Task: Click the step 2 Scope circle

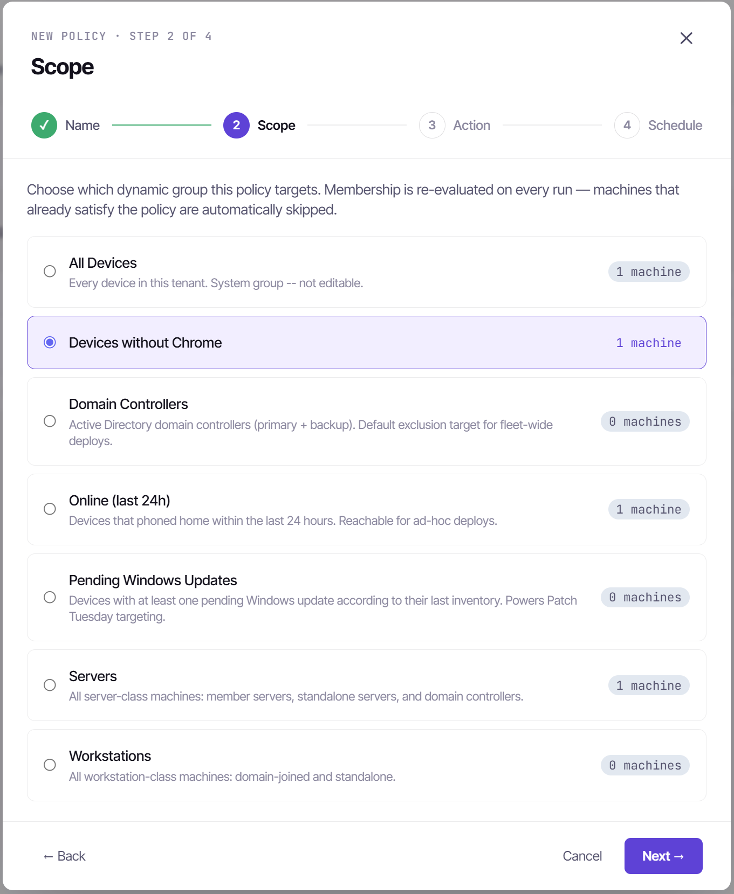Action: [x=236, y=126]
